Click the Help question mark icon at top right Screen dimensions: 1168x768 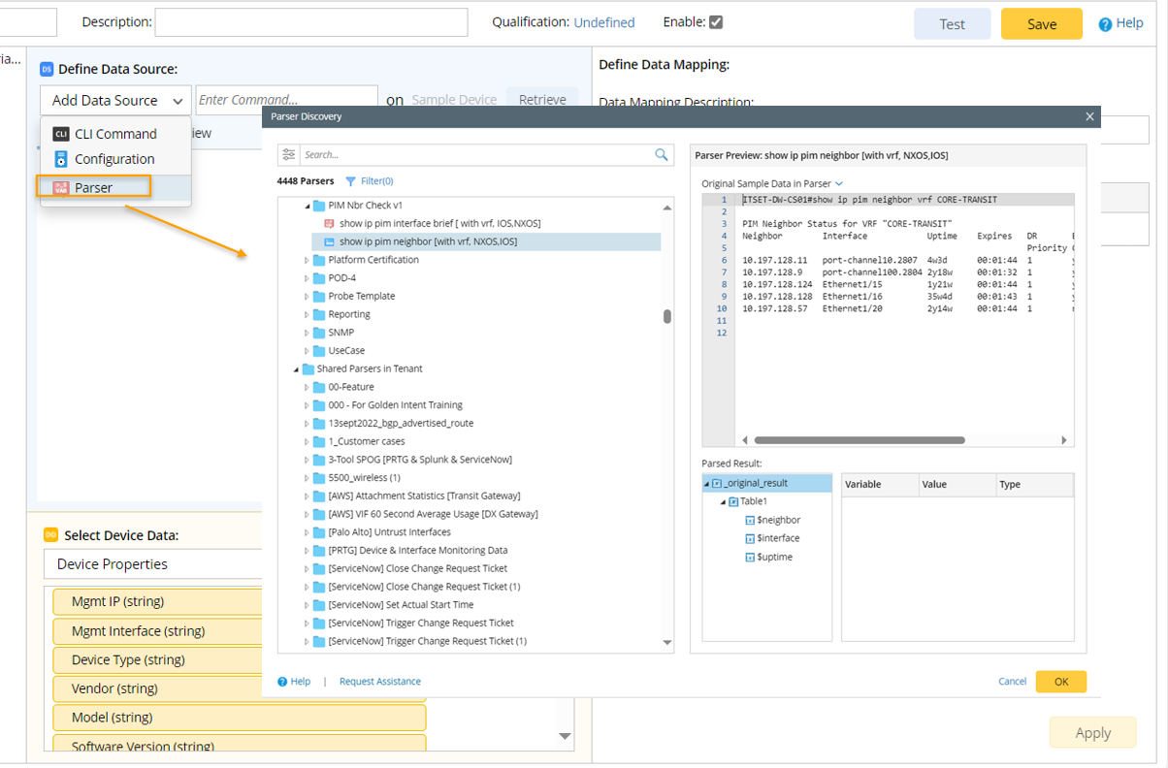tap(1105, 24)
